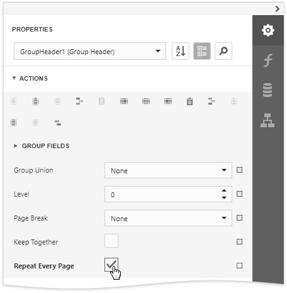Click the Group Union property marker square

click(239, 169)
